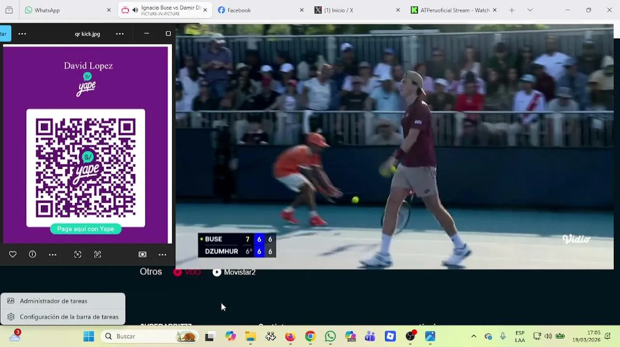Open clock and calendar showing 17:05
Screen dimensions: 620x347
pos(586,336)
